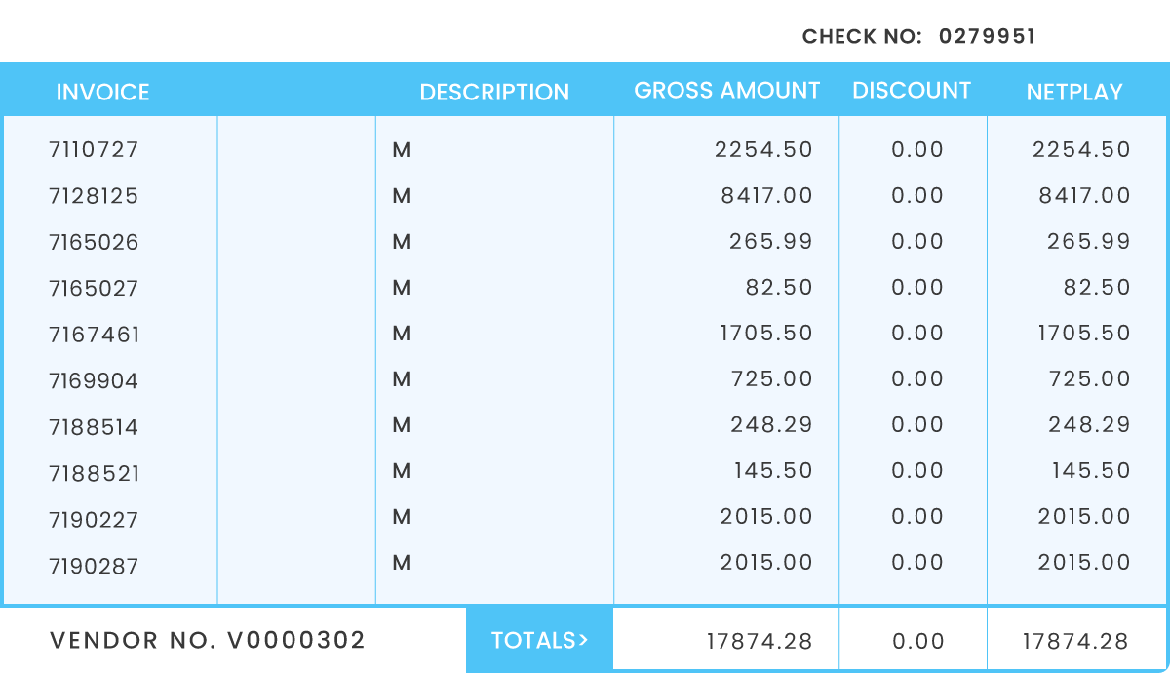Image resolution: width=1170 pixels, height=673 pixels.
Task: Click the GROSS AMOUNT column header
Action: click(726, 91)
